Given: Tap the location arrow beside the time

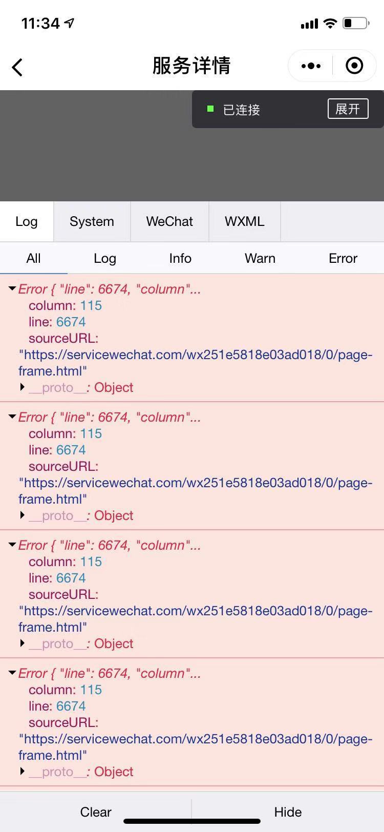Looking at the screenshot, I should point(69,23).
